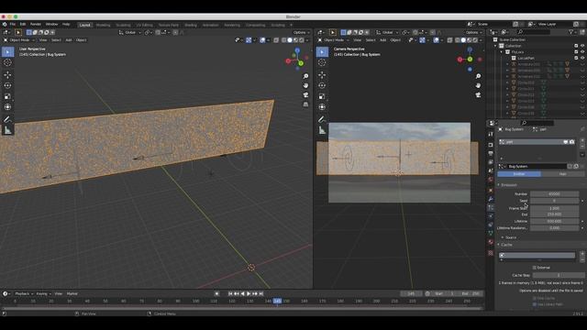Click the Blender logo menu icon
The image size is (587, 330).
(x=5, y=25)
